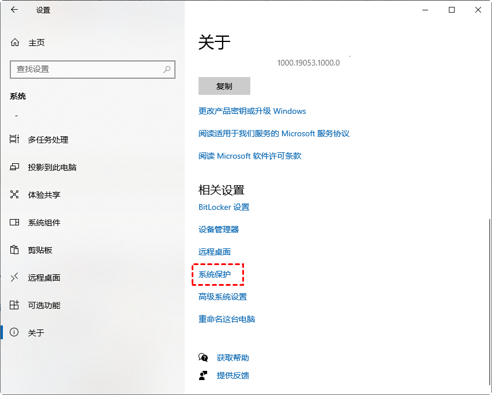The height and width of the screenshot is (395, 492).
Task: Click the 查找设置 search field
Action: point(93,69)
